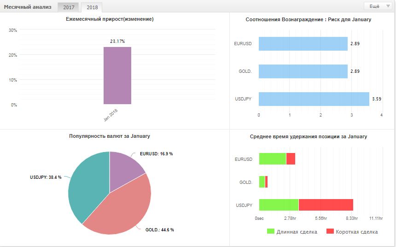The image size is (396, 247).
Task: Click GOLD. long-trade green holding bar
Action: 262,182
